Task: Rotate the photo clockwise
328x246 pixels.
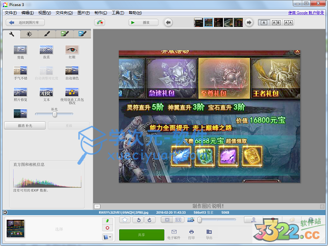Action: pos(149,220)
